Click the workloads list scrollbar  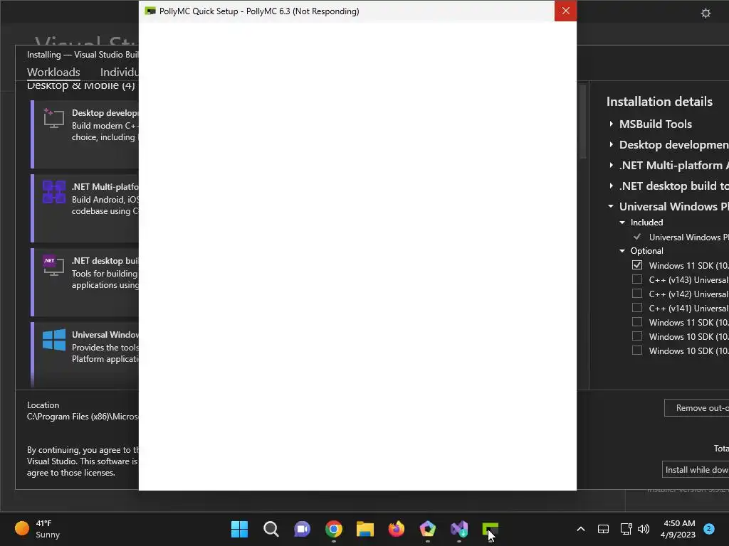coord(582,121)
